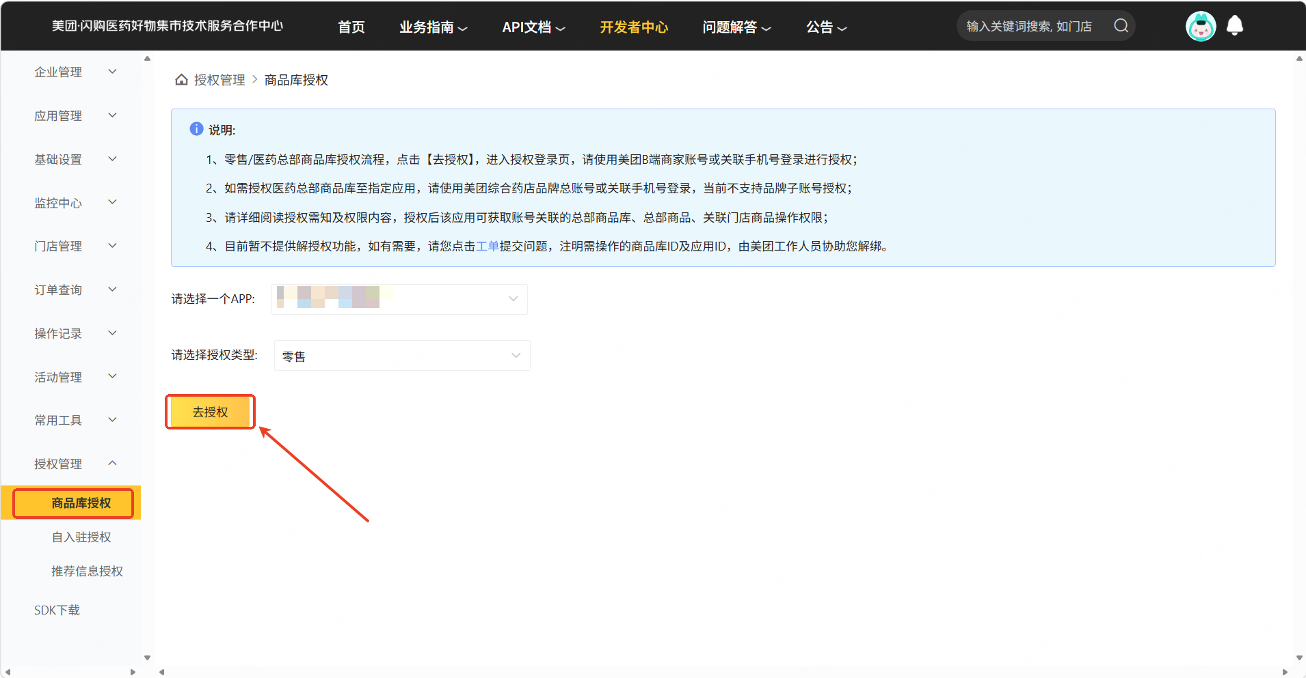This screenshot has width=1306, height=678.
Task: Click sidebar horizontal scroll left arrow
Action: point(8,672)
